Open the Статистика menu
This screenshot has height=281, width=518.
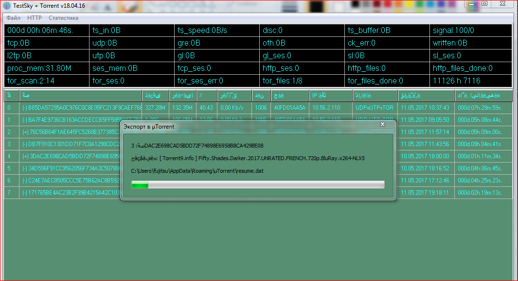pos(63,18)
